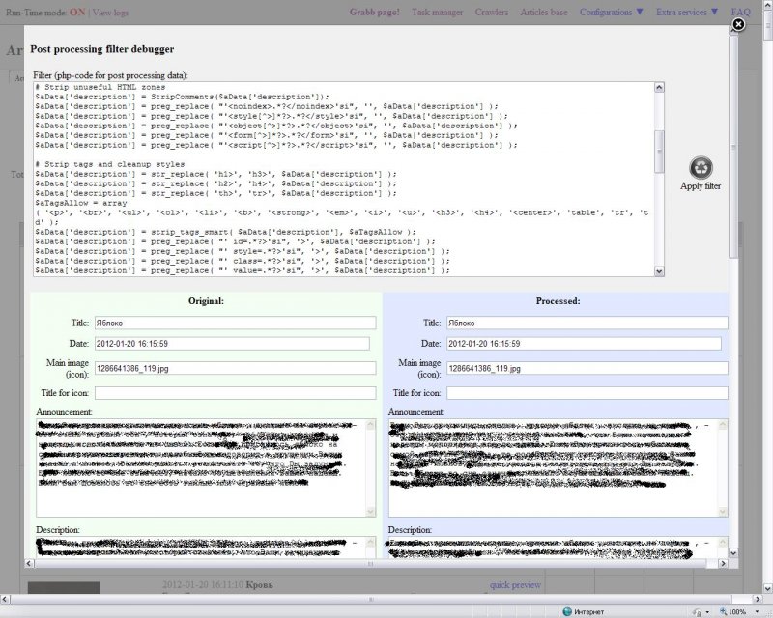
Task: Open the Task manager menu item
Action: 438,13
